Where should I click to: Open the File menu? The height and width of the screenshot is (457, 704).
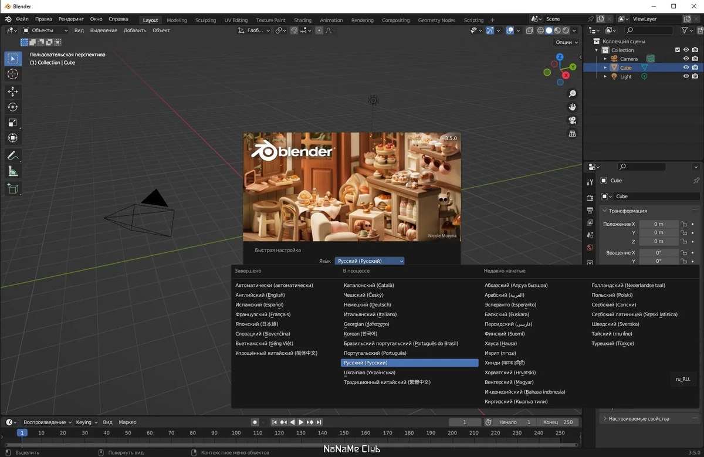click(22, 19)
